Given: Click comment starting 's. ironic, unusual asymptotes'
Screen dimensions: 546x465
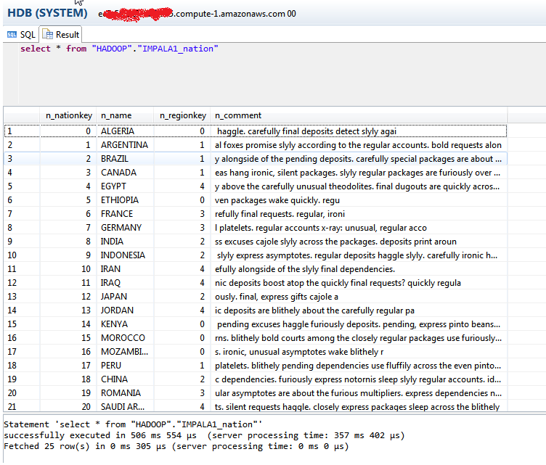Looking at the screenshot, I should [299, 352].
